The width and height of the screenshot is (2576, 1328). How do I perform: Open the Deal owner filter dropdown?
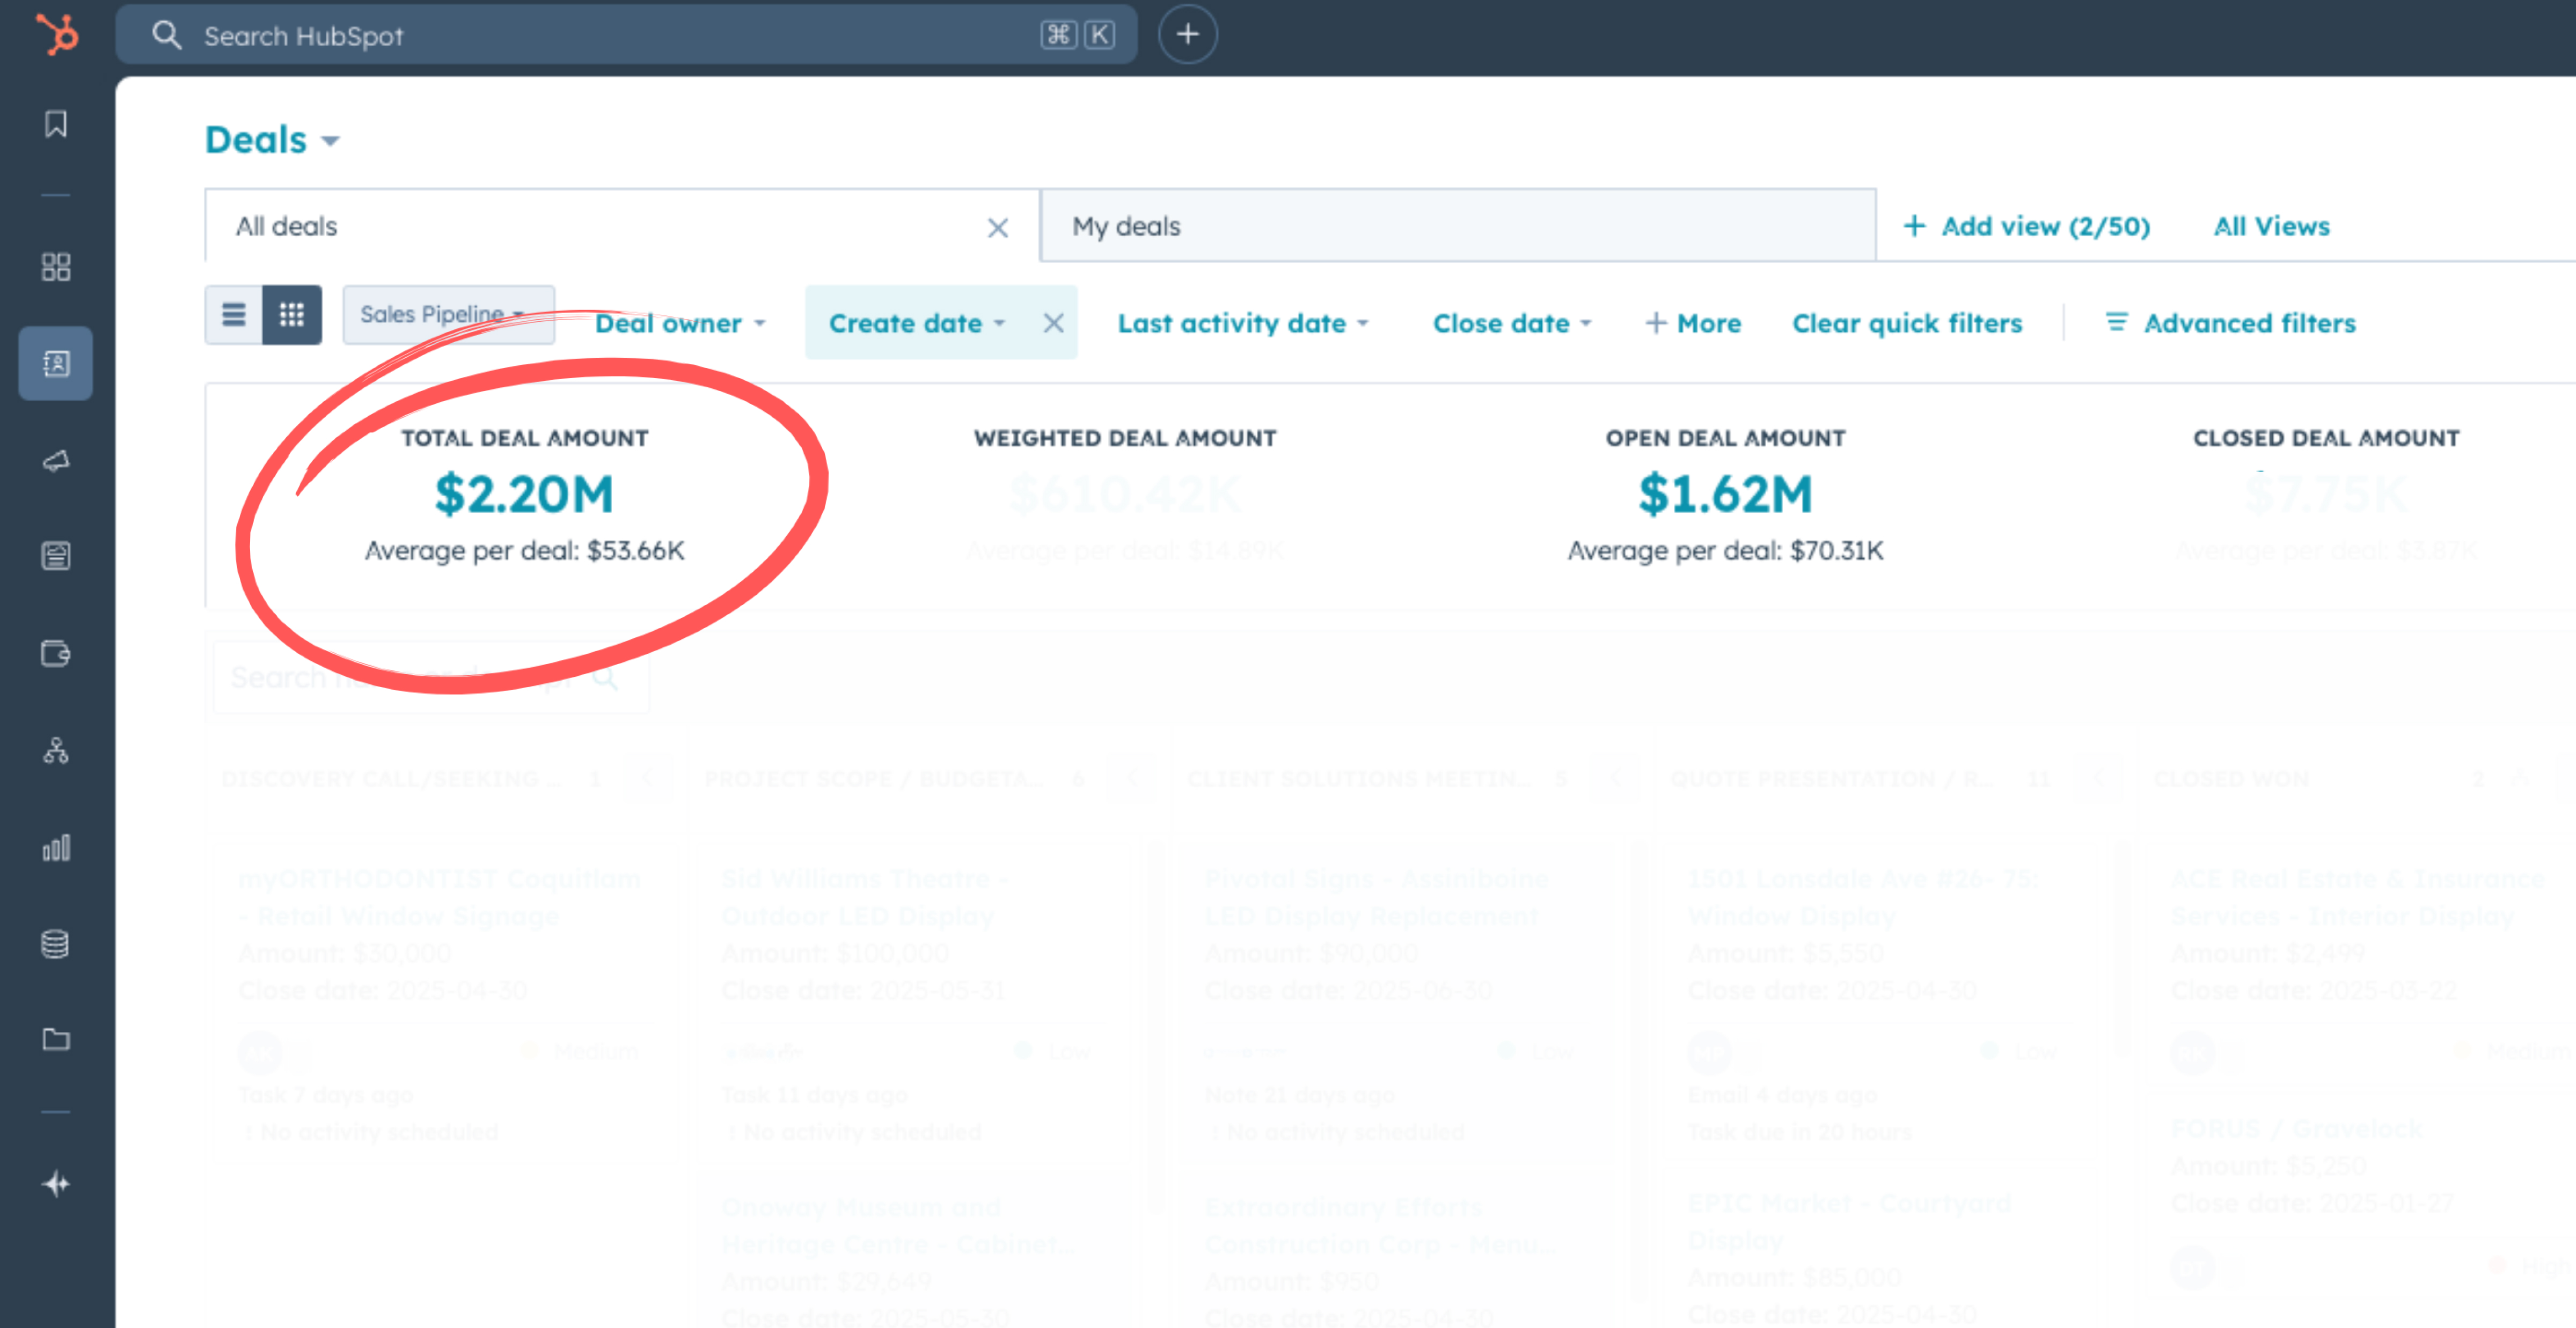click(680, 323)
